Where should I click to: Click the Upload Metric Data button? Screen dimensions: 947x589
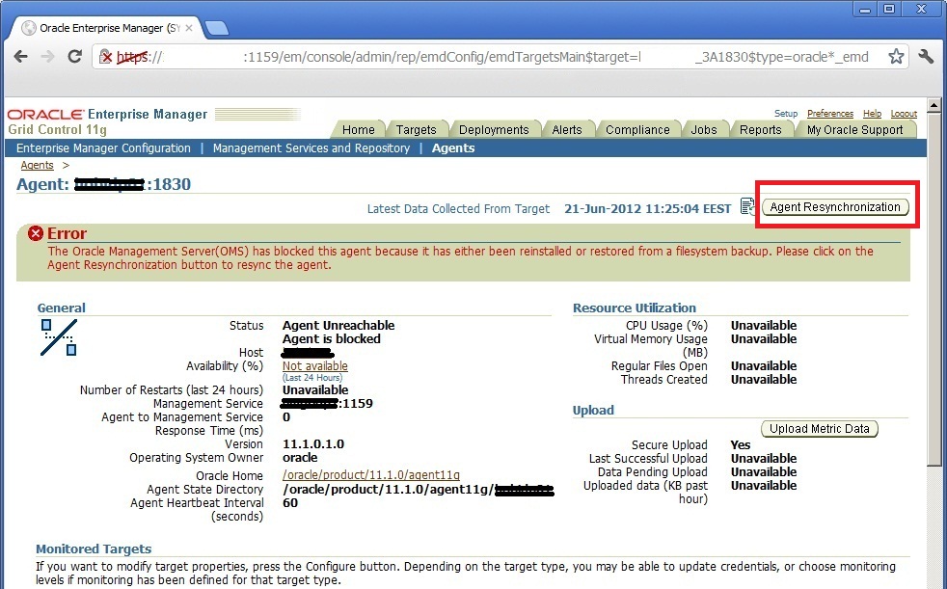point(819,429)
